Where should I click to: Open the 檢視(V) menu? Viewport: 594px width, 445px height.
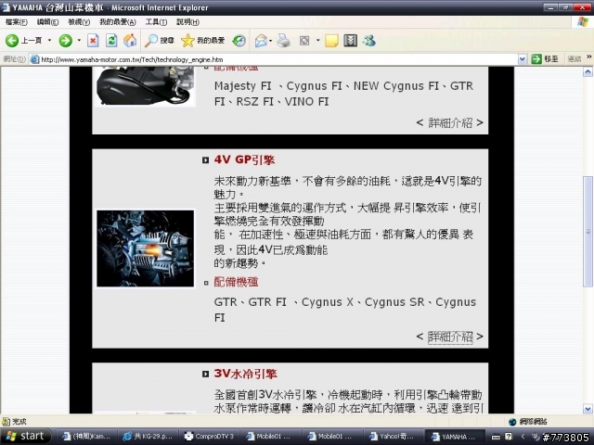[79, 22]
